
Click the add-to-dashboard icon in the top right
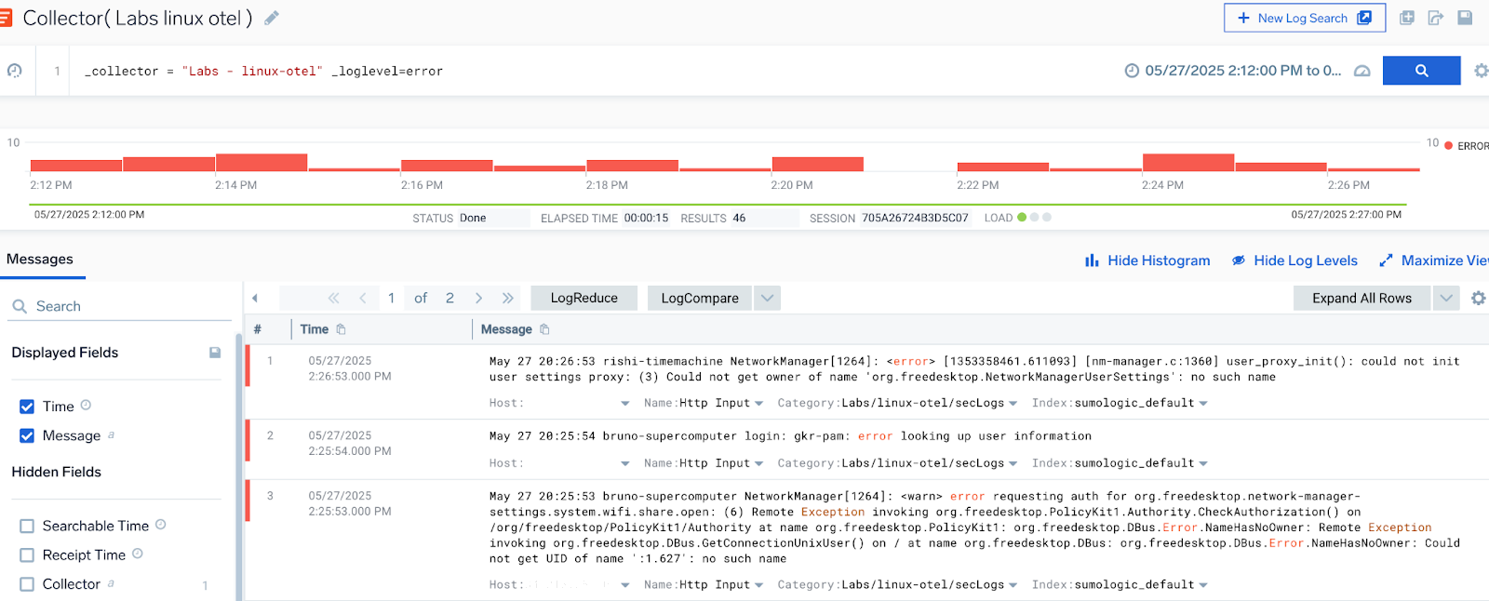tap(1407, 18)
